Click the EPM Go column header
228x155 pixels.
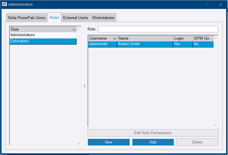pyautogui.click(x=201, y=38)
